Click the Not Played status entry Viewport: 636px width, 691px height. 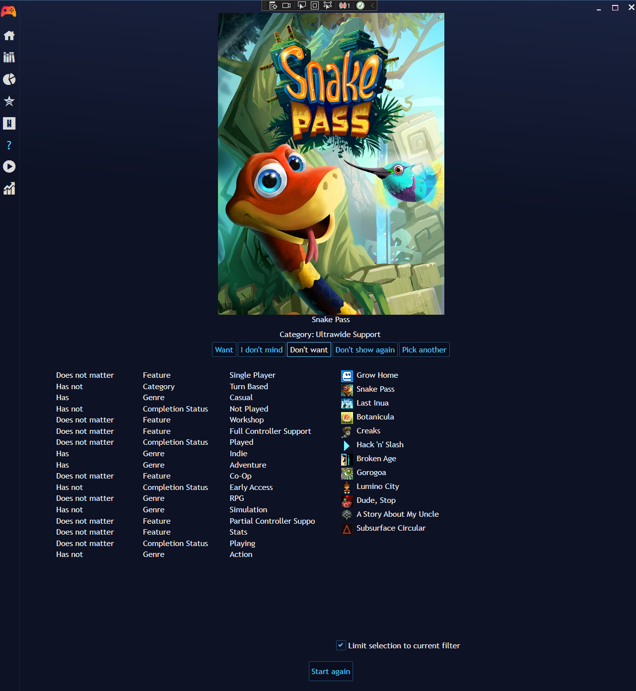[x=249, y=409]
